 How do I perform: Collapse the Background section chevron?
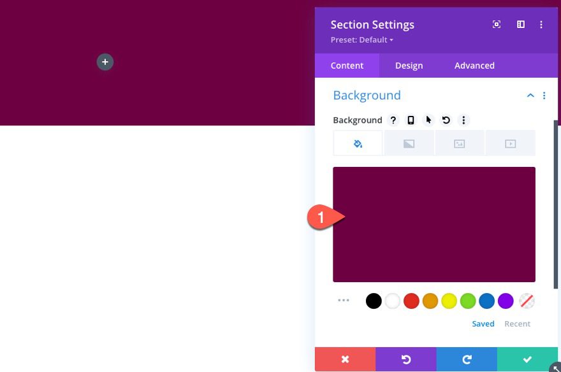coord(530,95)
